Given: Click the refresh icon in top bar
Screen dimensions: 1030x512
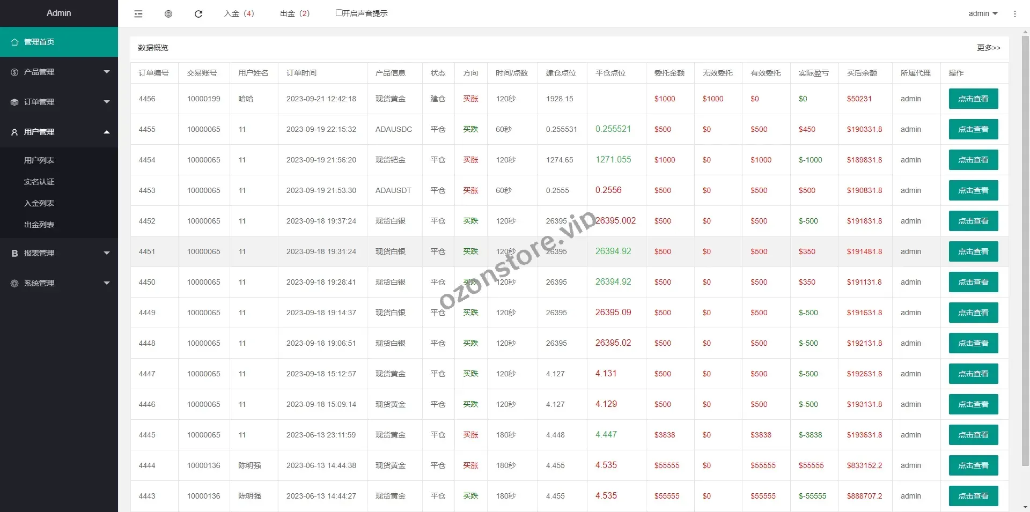Looking at the screenshot, I should (198, 14).
